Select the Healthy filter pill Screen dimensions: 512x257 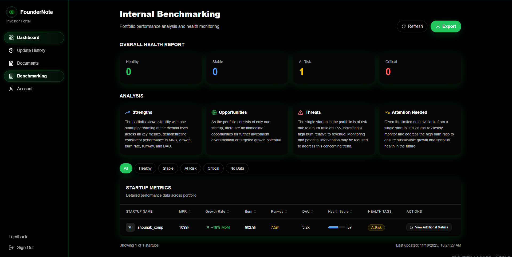145,168
